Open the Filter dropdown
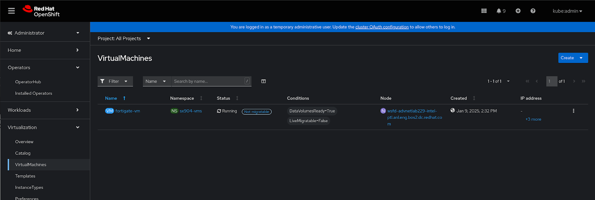The image size is (595, 200). (114, 81)
